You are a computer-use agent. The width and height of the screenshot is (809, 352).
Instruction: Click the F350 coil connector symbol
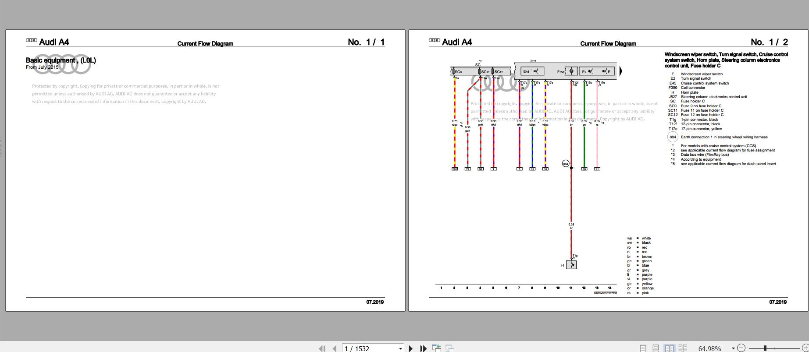[571, 71]
